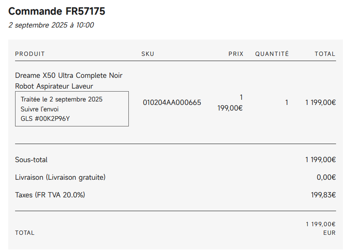Click the PRIX column header
This screenshot has width=352, height=252.
tap(236, 54)
